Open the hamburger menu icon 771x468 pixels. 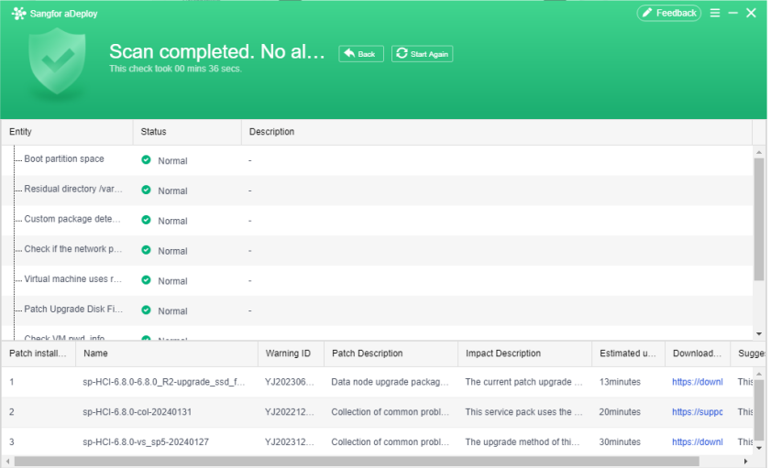point(715,13)
